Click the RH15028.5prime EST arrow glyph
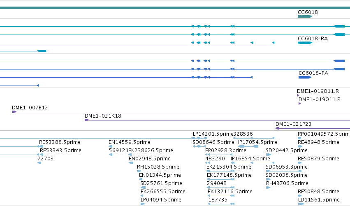 click(139, 171)
